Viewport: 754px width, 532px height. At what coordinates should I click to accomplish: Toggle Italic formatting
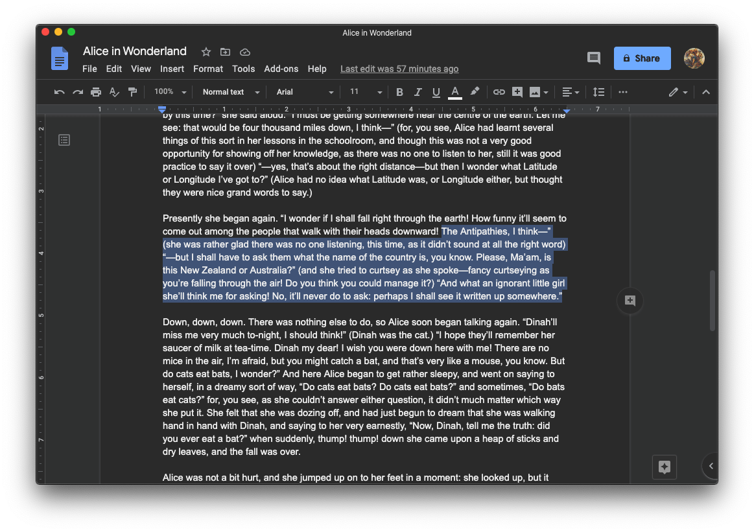(418, 92)
